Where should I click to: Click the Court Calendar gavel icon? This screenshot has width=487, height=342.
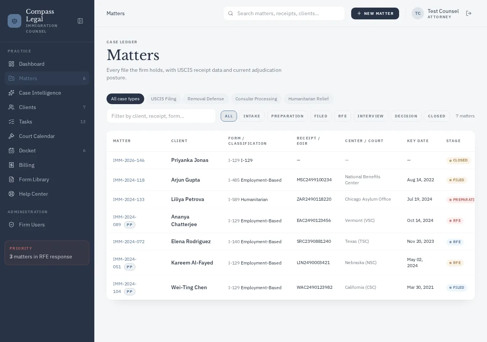coord(11,136)
